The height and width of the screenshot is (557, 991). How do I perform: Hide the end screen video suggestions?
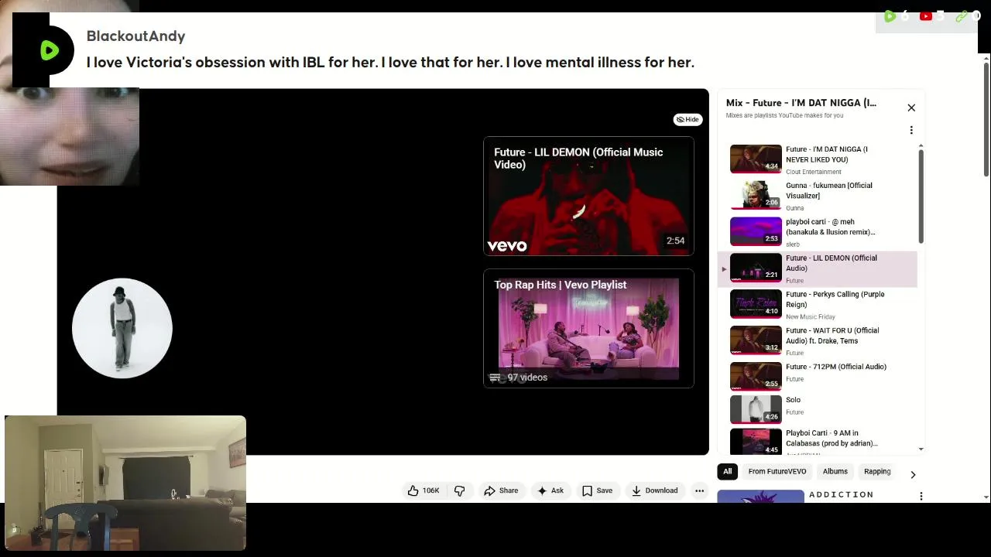tap(688, 119)
